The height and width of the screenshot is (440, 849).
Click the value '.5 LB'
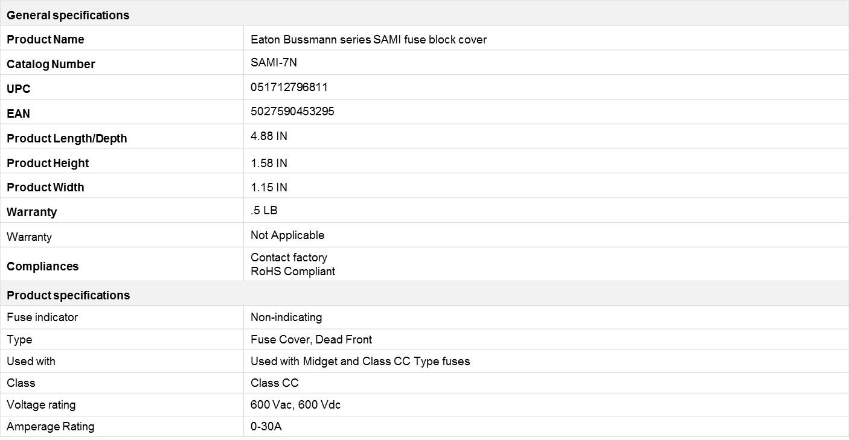click(x=264, y=210)
